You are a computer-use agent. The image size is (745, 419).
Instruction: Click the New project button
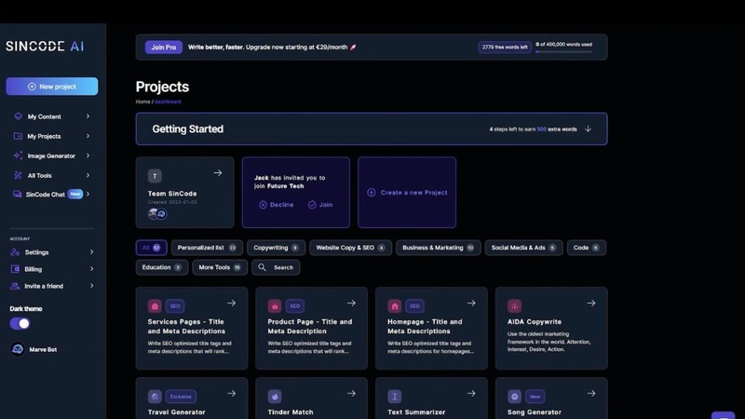[52, 87]
